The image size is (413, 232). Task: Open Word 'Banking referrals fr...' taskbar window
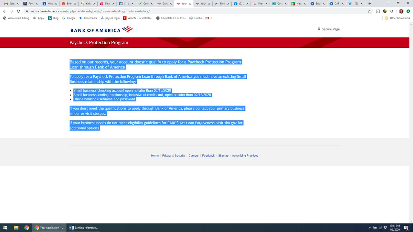(x=84, y=228)
